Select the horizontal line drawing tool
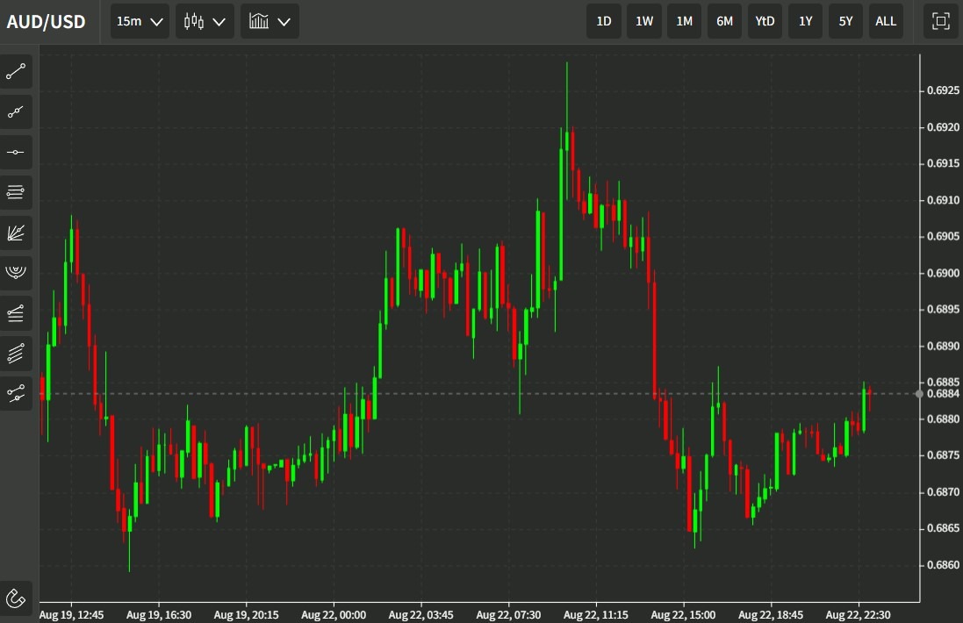Image resolution: width=963 pixels, height=623 pixels. click(x=18, y=153)
